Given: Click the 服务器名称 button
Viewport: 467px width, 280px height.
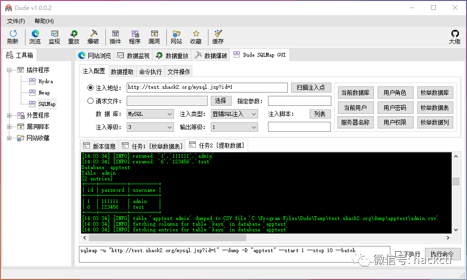Looking at the screenshot, I should point(355,122).
